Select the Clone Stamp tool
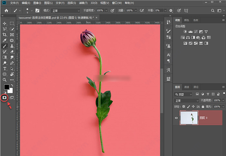This screenshot has height=156, width=226. point(12,46)
